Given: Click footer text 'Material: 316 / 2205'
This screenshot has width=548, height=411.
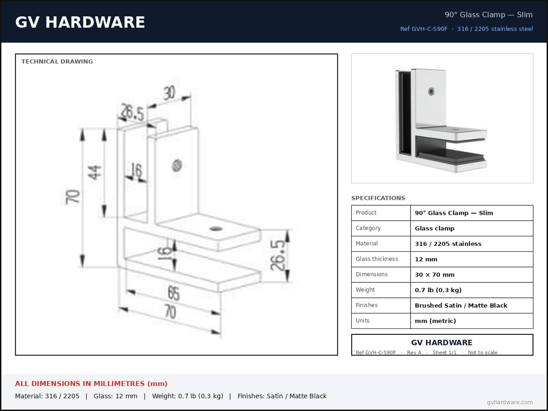Looking at the screenshot, I should pos(47,396).
